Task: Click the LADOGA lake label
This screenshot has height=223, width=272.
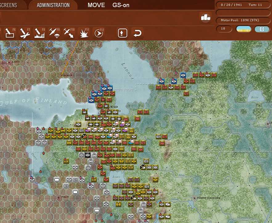Action: (127, 71)
